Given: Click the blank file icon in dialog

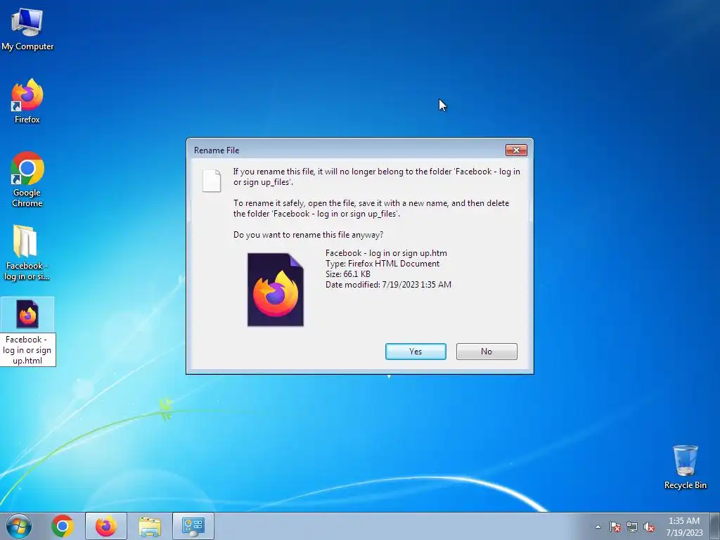Looking at the screenshot, I should point(212,181).
